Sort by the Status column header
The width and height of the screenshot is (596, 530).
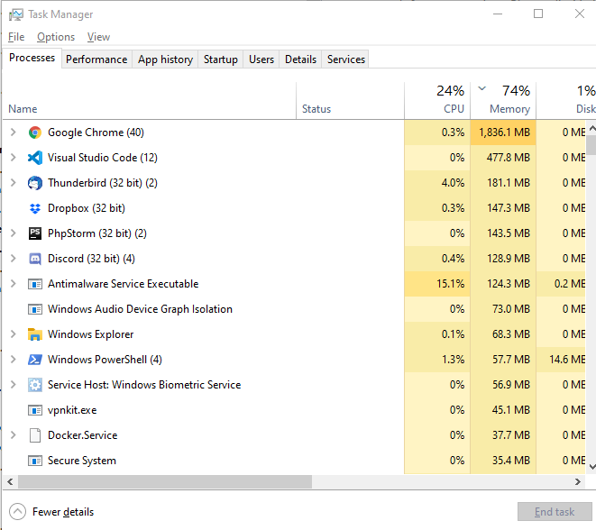(x=350, y=101)
